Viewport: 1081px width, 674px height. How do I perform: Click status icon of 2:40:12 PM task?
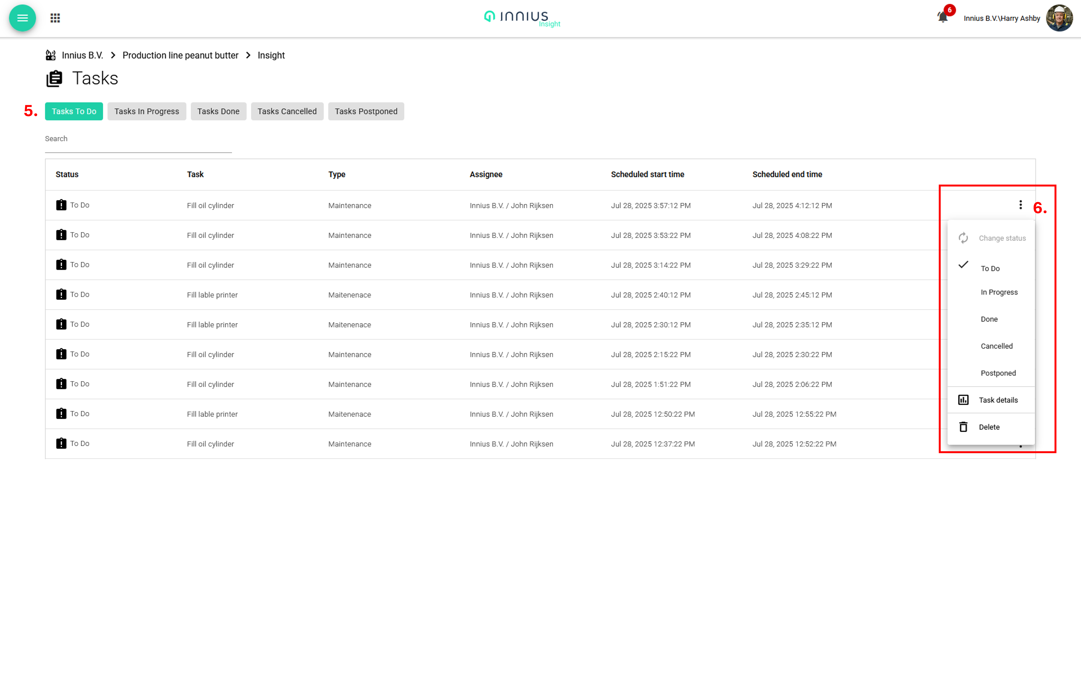[x=61, y=295]
